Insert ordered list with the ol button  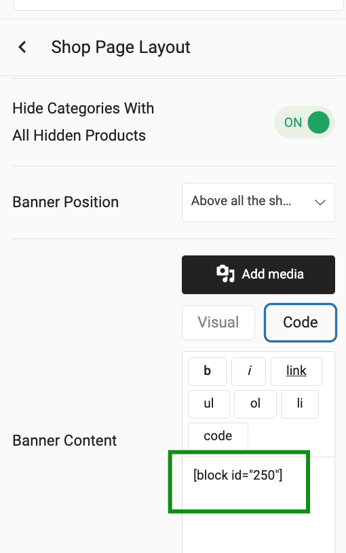(256, 404)
